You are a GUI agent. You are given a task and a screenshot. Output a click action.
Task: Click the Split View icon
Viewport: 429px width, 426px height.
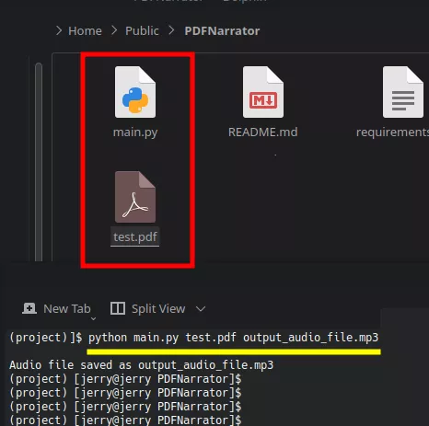click(x=118, y=308)
